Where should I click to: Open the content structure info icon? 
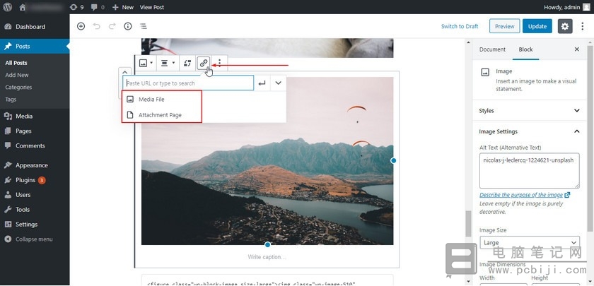128,26
